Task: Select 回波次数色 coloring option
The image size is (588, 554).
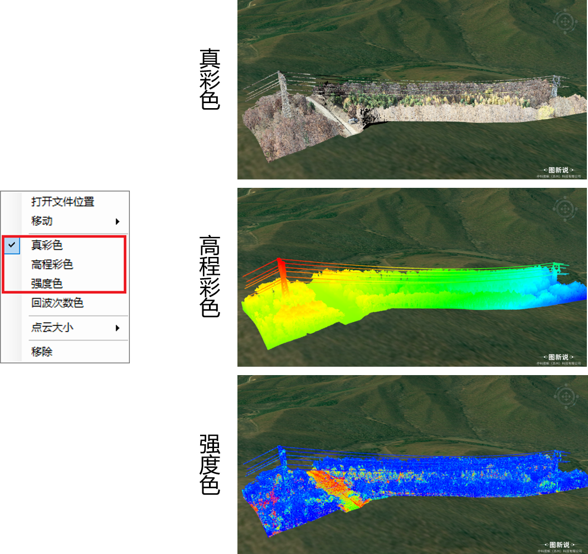Action: coord(57,303)
